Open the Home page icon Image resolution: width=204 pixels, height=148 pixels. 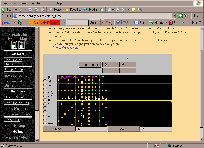(x=43, y=10)
